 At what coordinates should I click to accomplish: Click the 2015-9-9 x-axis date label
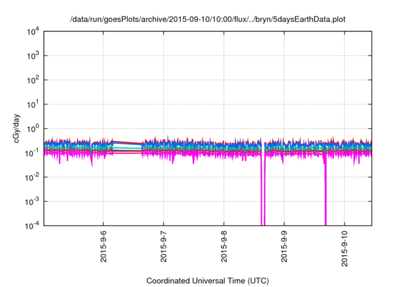coord(284,246)
